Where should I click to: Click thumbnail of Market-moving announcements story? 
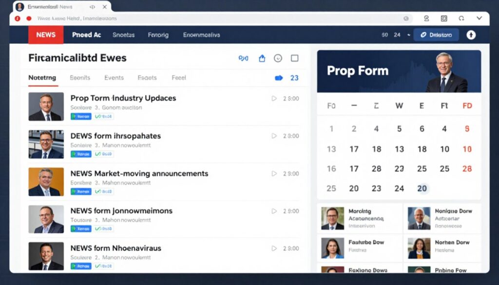(46, 182)
